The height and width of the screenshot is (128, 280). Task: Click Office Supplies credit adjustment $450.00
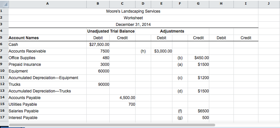pos(198,58)
